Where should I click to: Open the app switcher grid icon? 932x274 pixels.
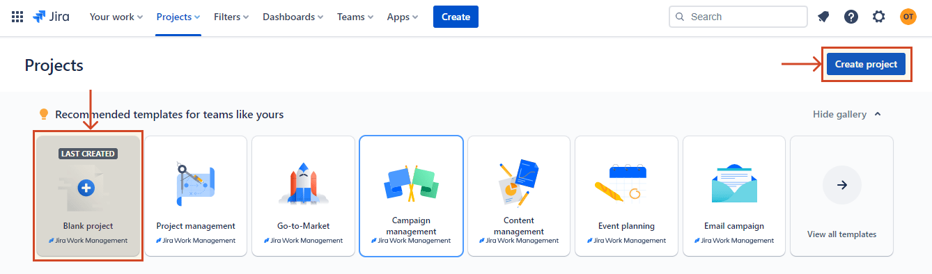(x=17, y=17)
